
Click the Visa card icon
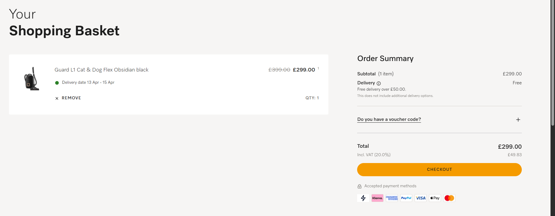421,198
